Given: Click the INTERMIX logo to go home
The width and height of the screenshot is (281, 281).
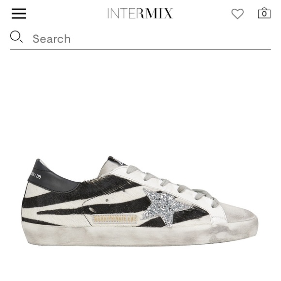Looking at the screenshot, I should [140, 13].
